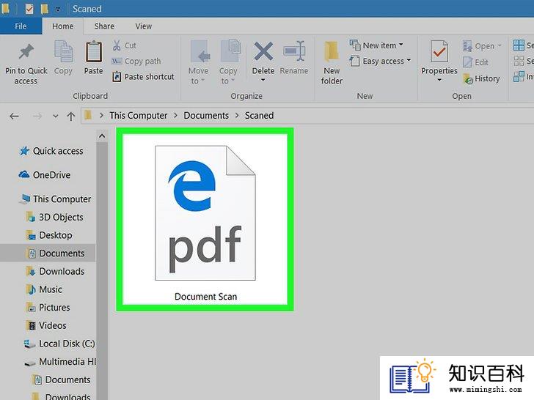The image size is (534, 400).
Task: Click the forward navigation arrow
Action: (x=37, y=116)
